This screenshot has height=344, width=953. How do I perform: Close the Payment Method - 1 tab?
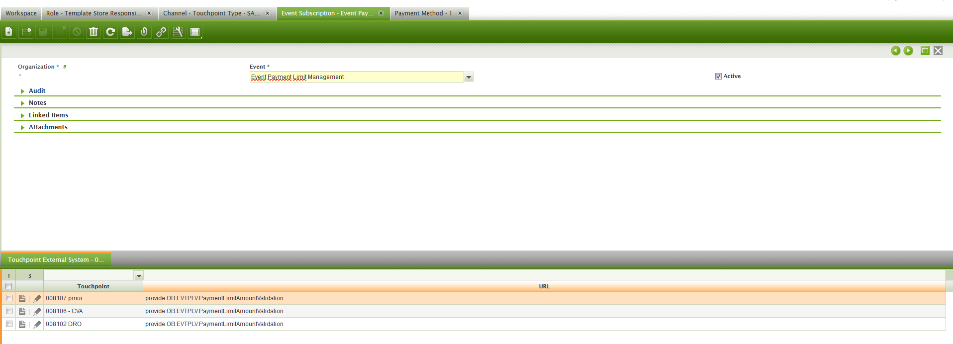tap(460, 13)
